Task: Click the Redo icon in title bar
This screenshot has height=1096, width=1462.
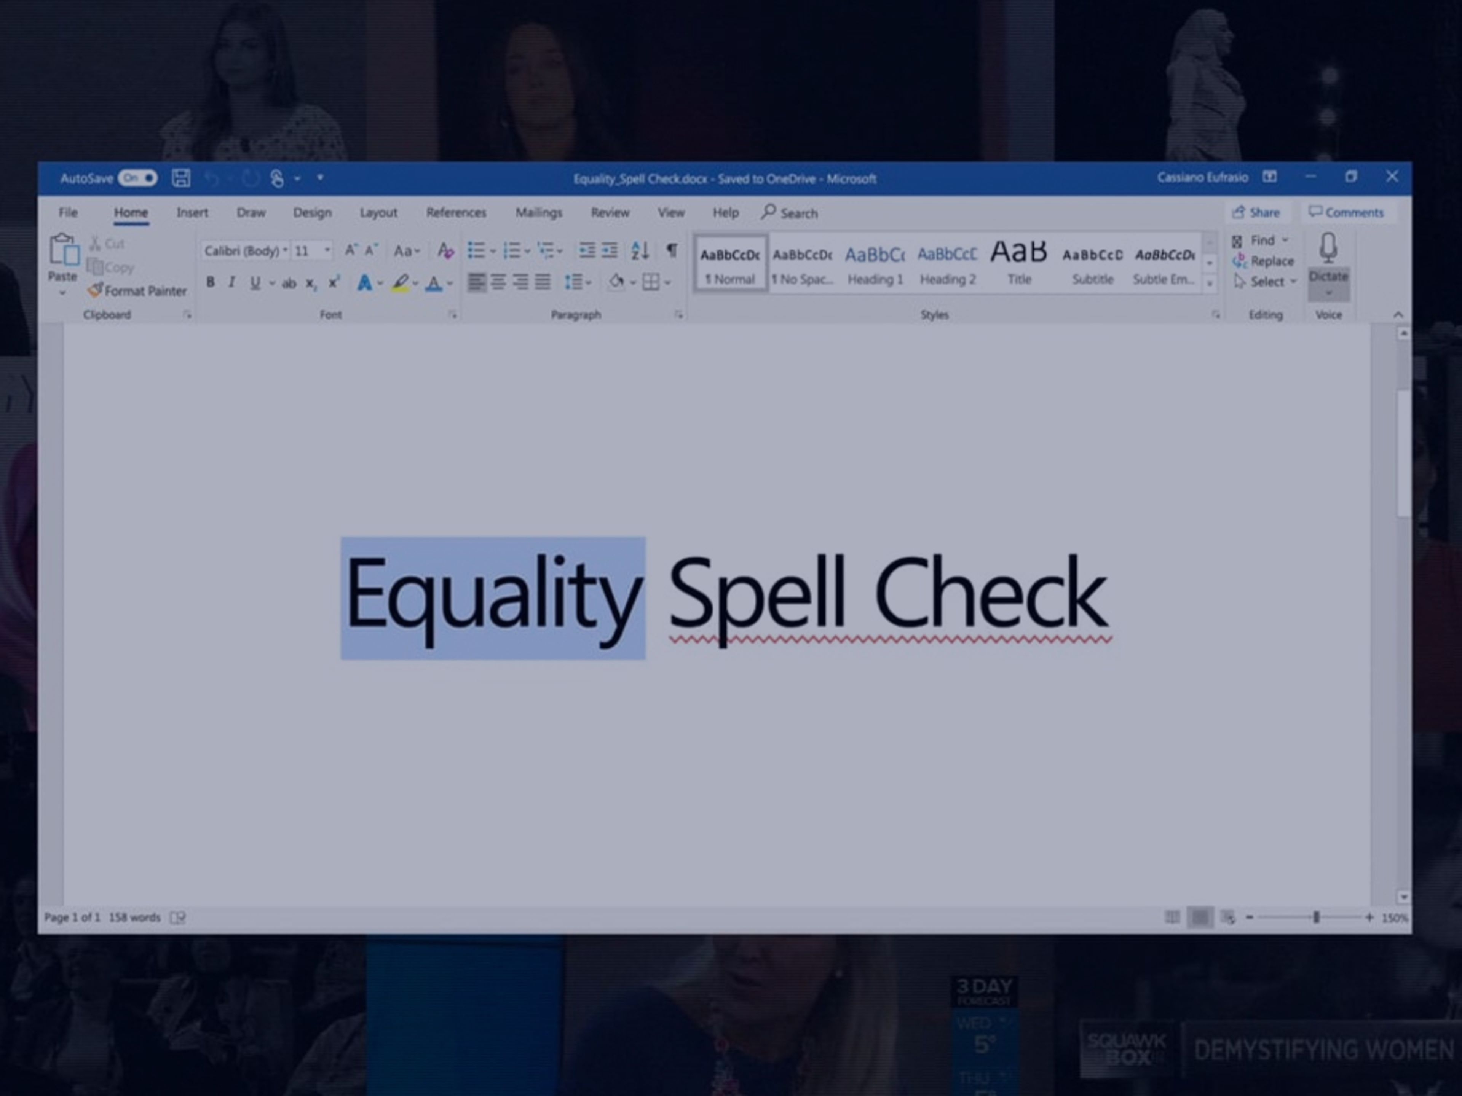Action: [251, 178]
